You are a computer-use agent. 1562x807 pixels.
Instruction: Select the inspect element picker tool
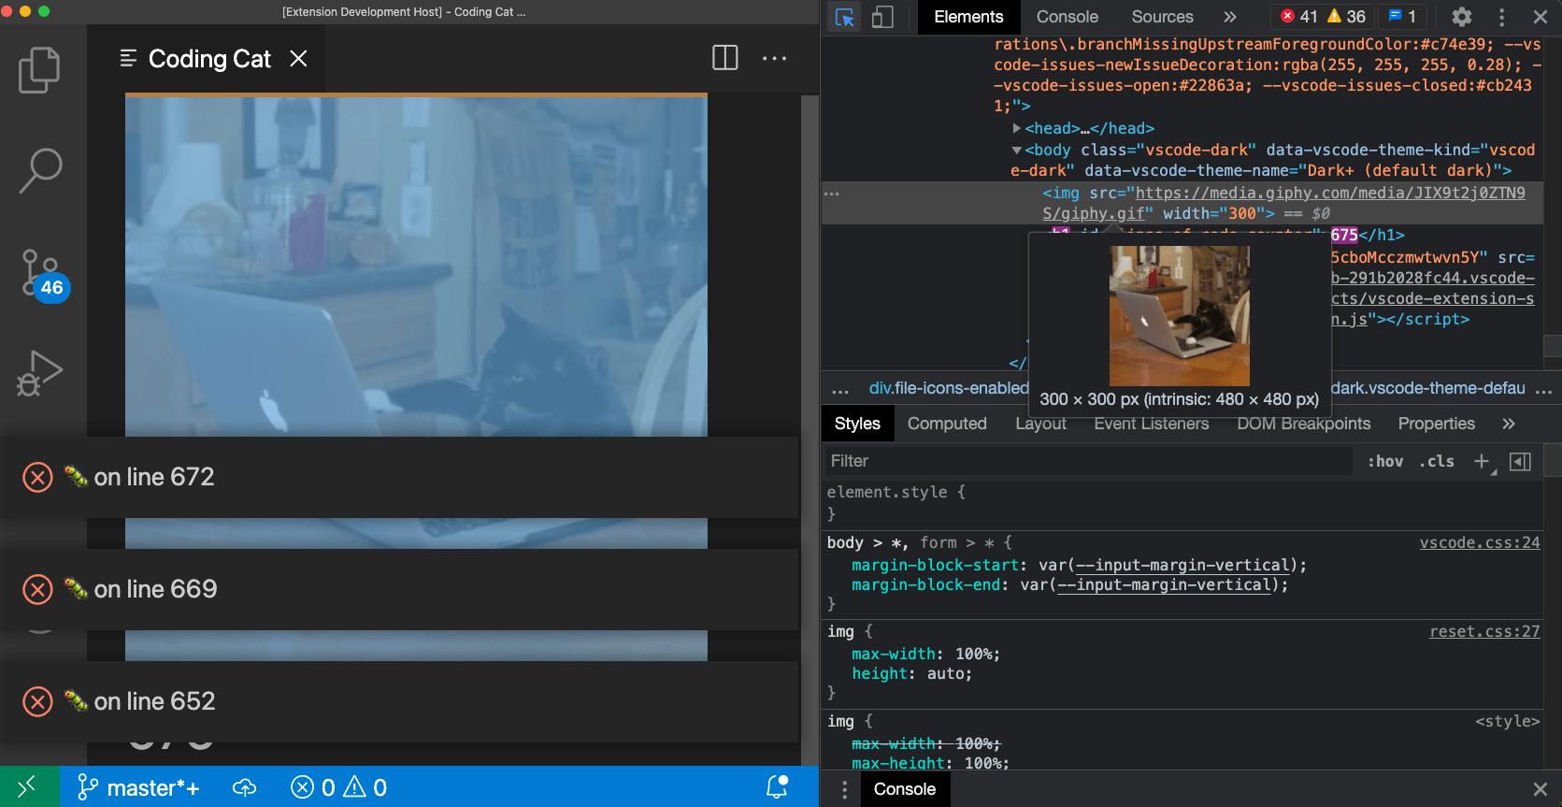845,17
